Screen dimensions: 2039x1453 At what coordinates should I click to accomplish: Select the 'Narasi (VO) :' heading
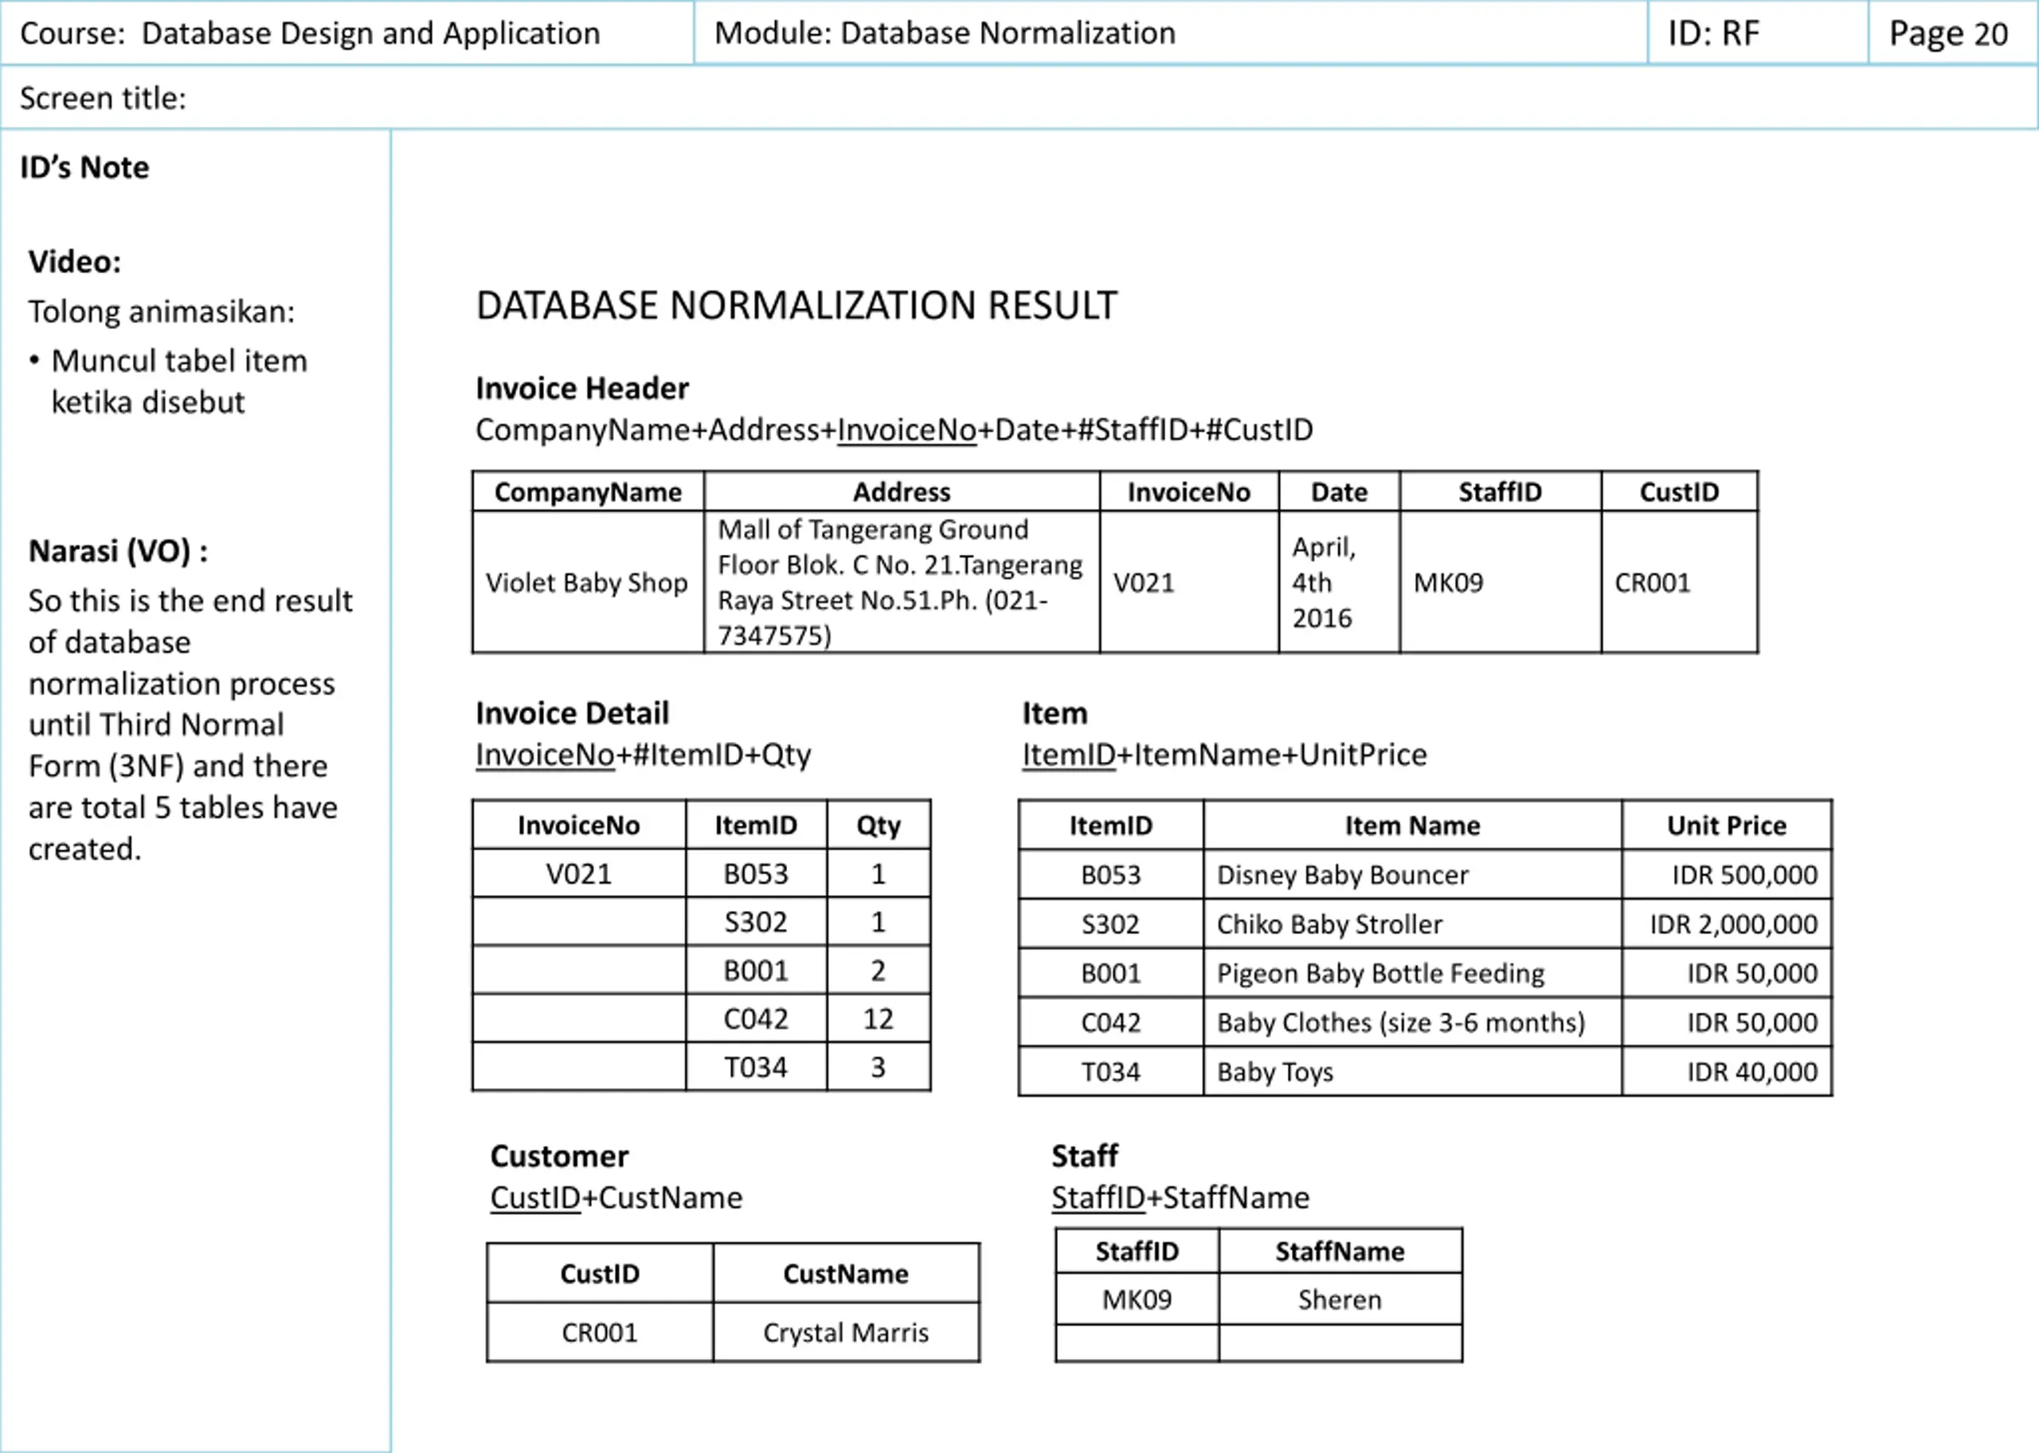click(x=118, y=551)
